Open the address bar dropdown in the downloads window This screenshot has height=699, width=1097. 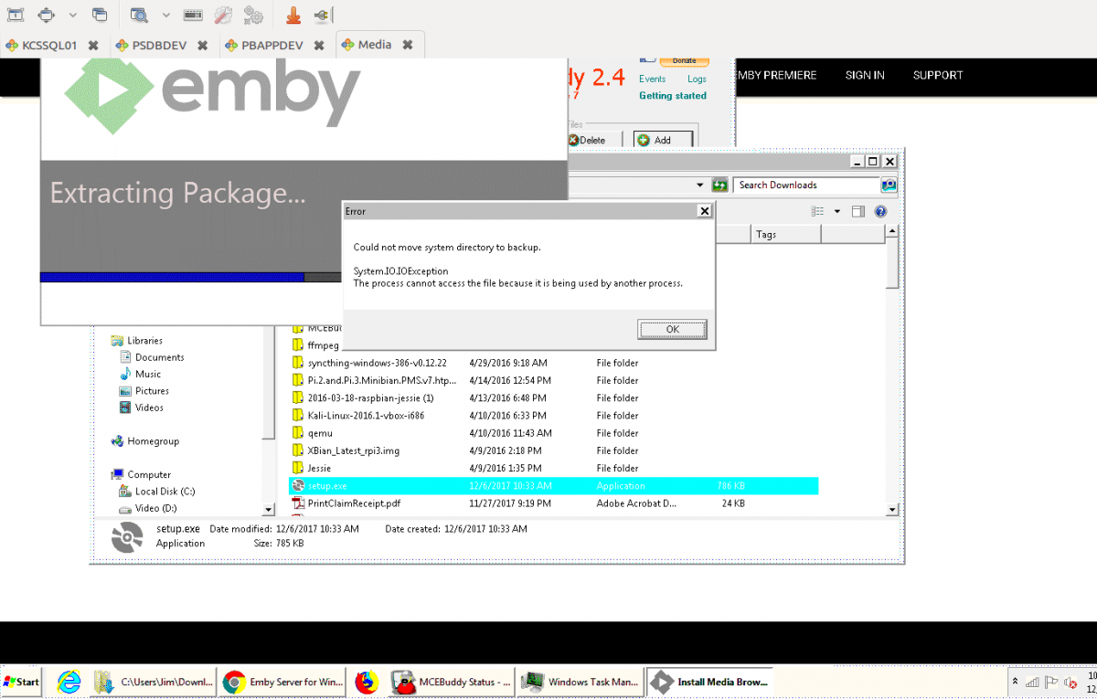click(x=699, y=185)
